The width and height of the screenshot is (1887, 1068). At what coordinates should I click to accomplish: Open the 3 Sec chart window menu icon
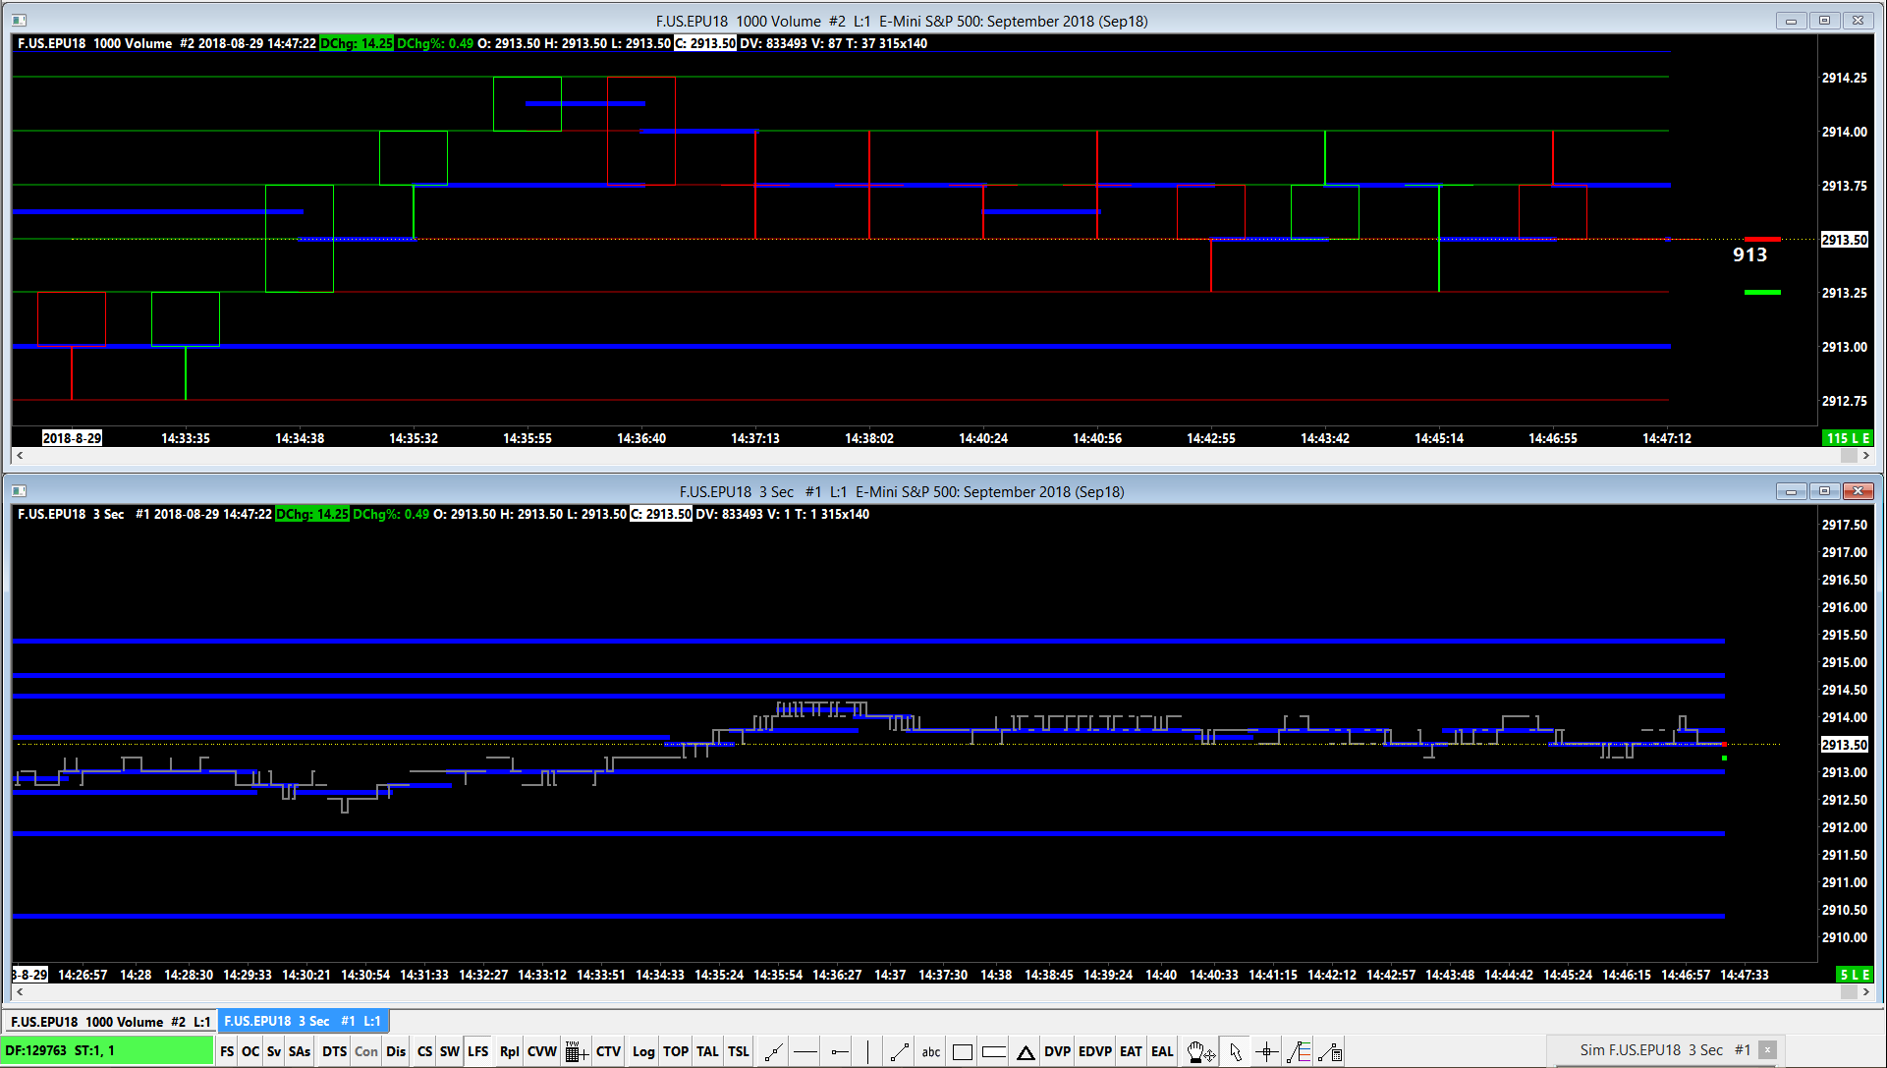(x=19, y=491)
